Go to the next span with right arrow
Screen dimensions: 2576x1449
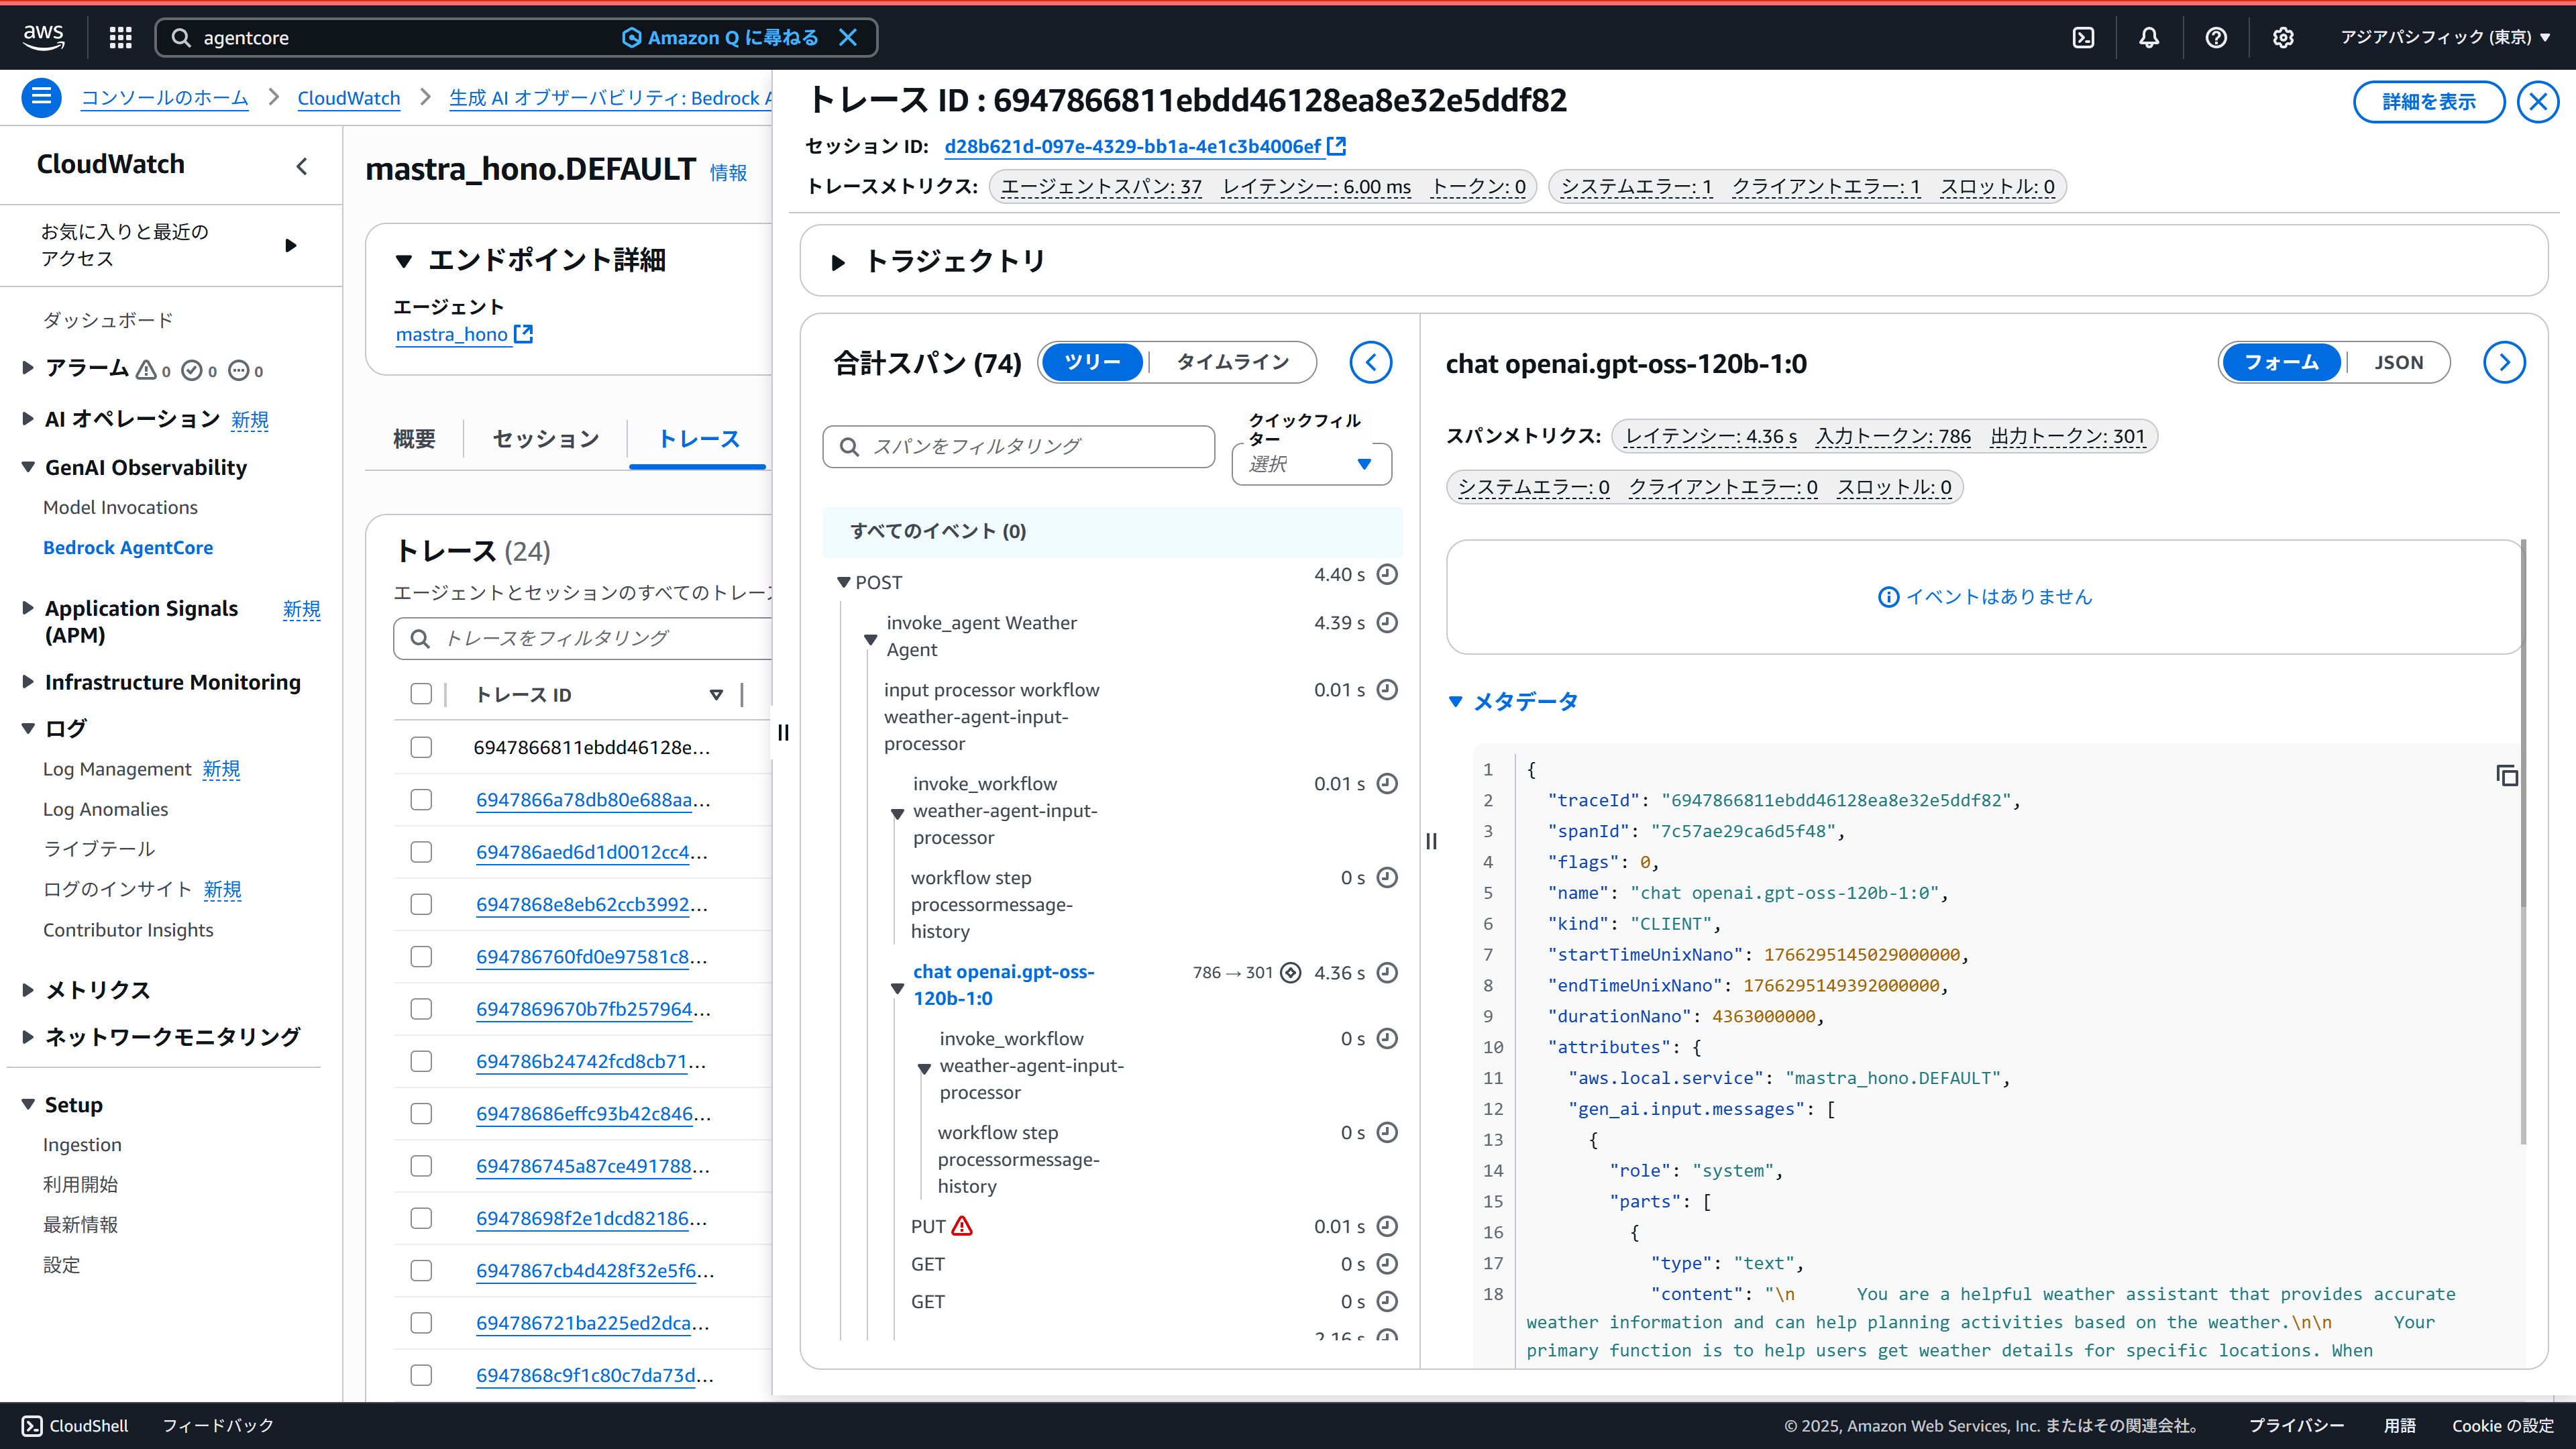pyautogui.click(x=2504, y=362)
